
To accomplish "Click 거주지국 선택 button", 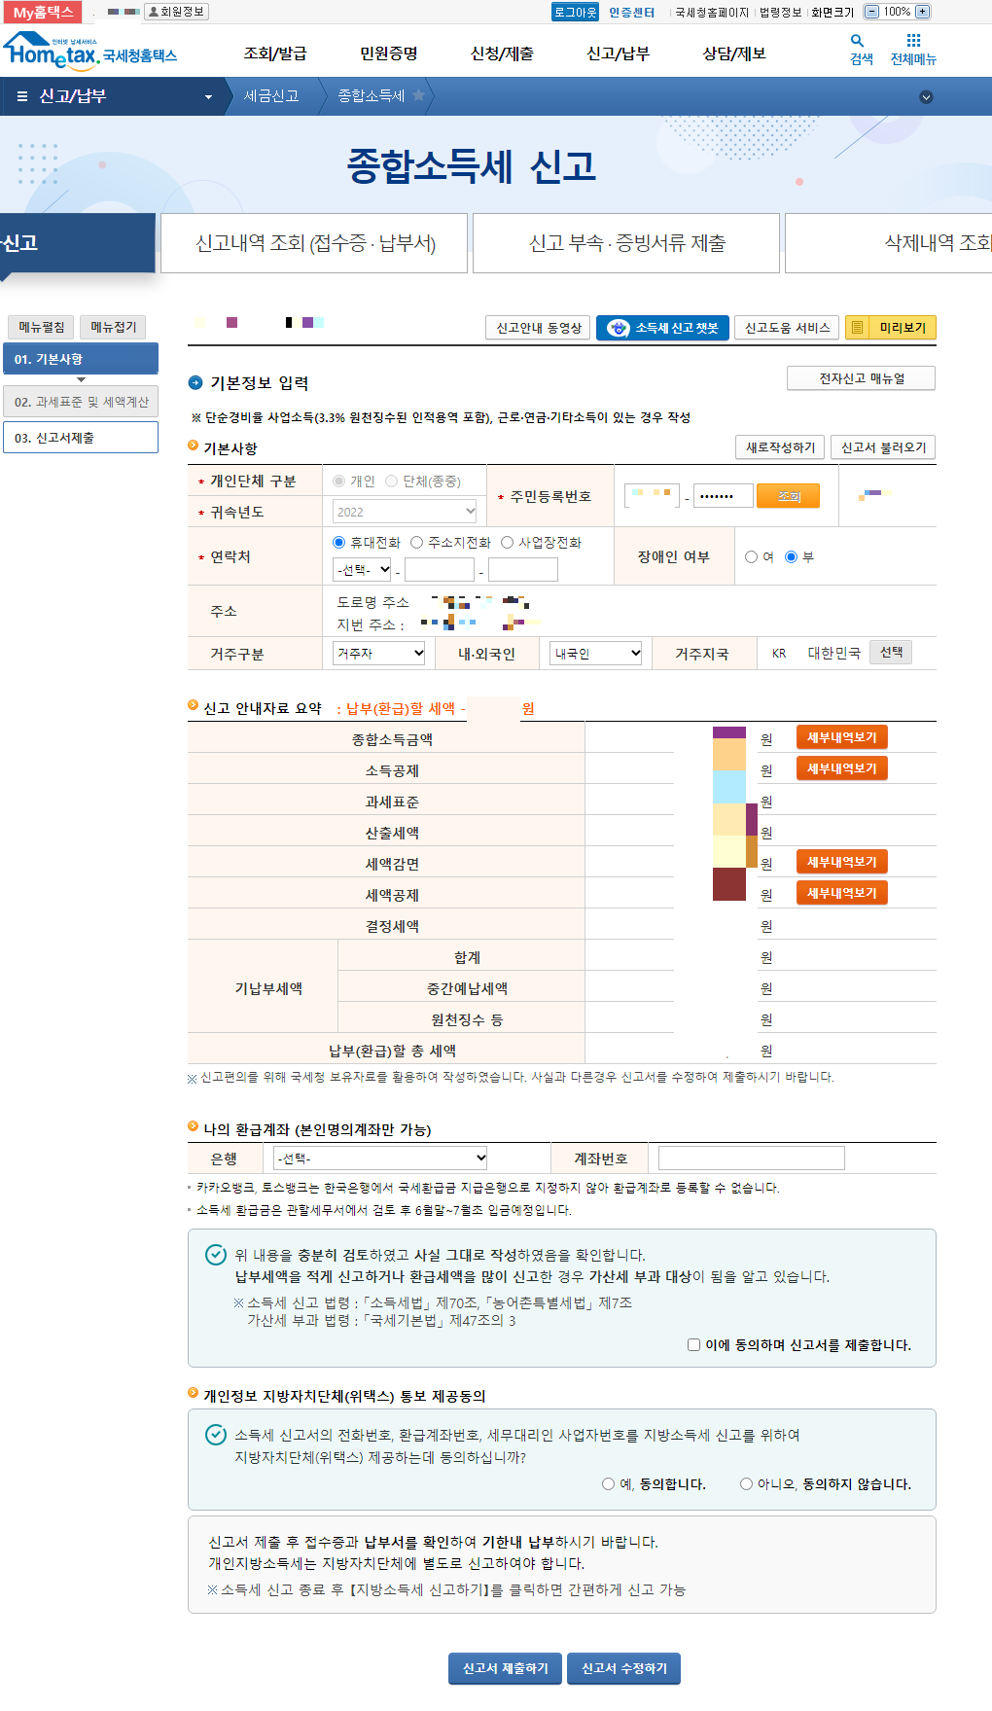I will pos(891,653).
